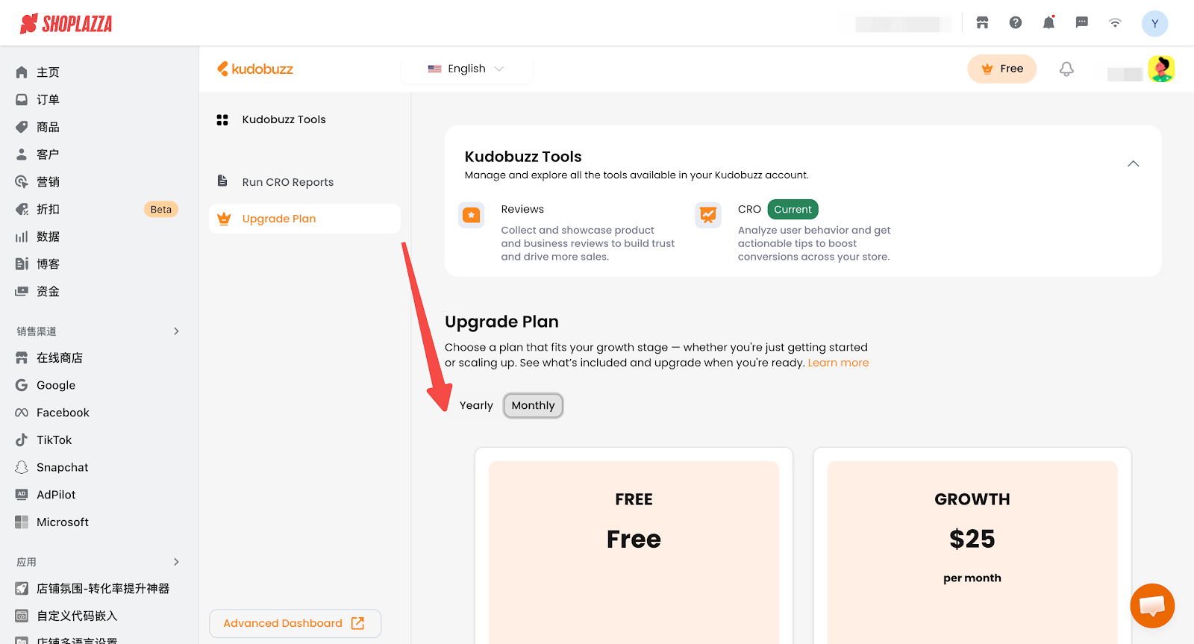1194x644 pixels.
Task: Open the messages chat icon in header
Action: pos(1082,22)
